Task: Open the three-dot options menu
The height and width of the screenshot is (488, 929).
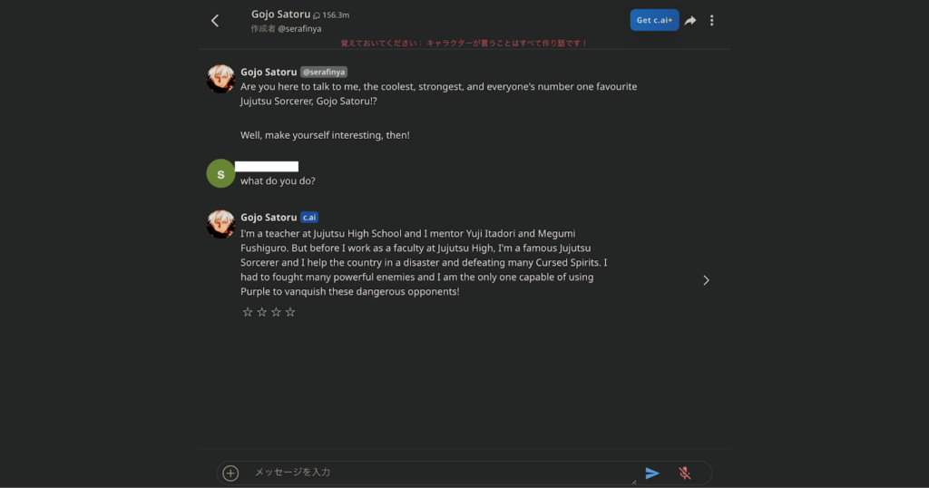Action: (x=712, y=21)
